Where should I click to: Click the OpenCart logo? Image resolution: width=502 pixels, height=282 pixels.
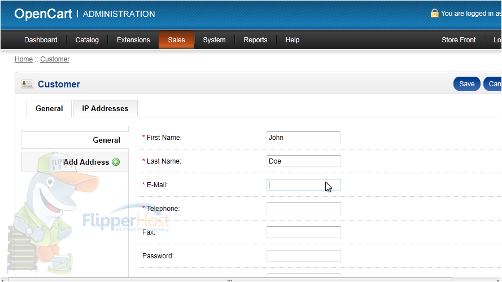pyautogui.click(x=43, y=14)
